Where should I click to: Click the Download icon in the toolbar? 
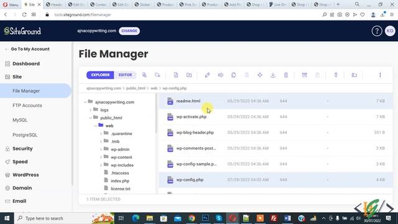pyautogui.click(x=273, y=75)
